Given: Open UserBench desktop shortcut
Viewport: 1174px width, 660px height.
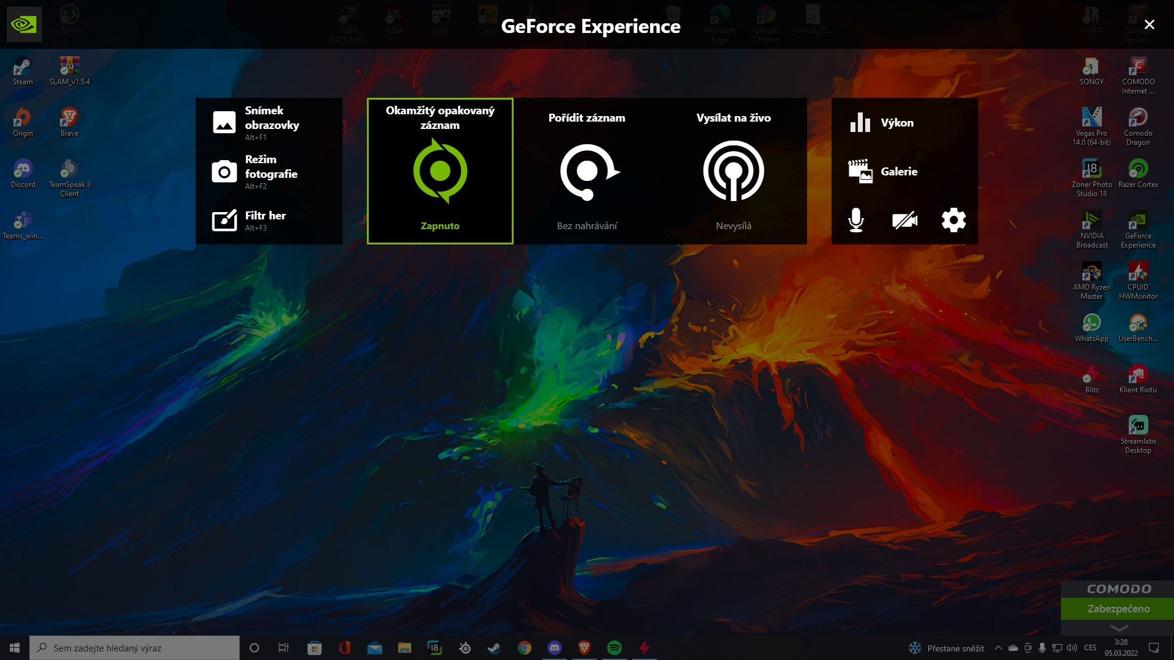Looking at the screenshot, I should 1138,328.
